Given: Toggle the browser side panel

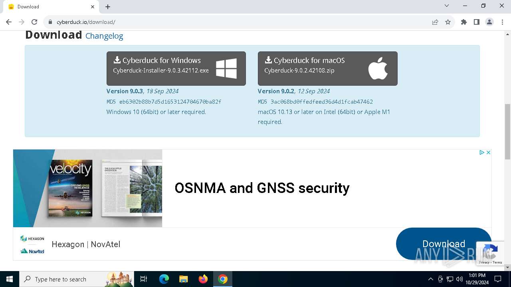Looking at the screenshot, I should pos(477,22).
